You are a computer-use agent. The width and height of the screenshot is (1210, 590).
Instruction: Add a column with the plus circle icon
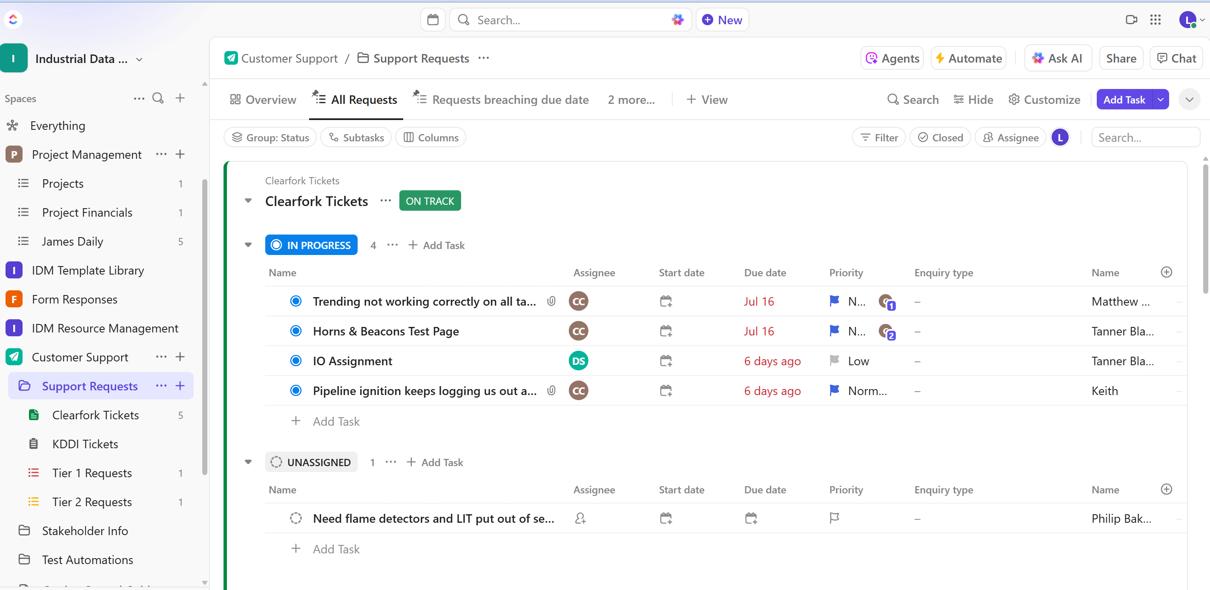tap(1166, 272)
